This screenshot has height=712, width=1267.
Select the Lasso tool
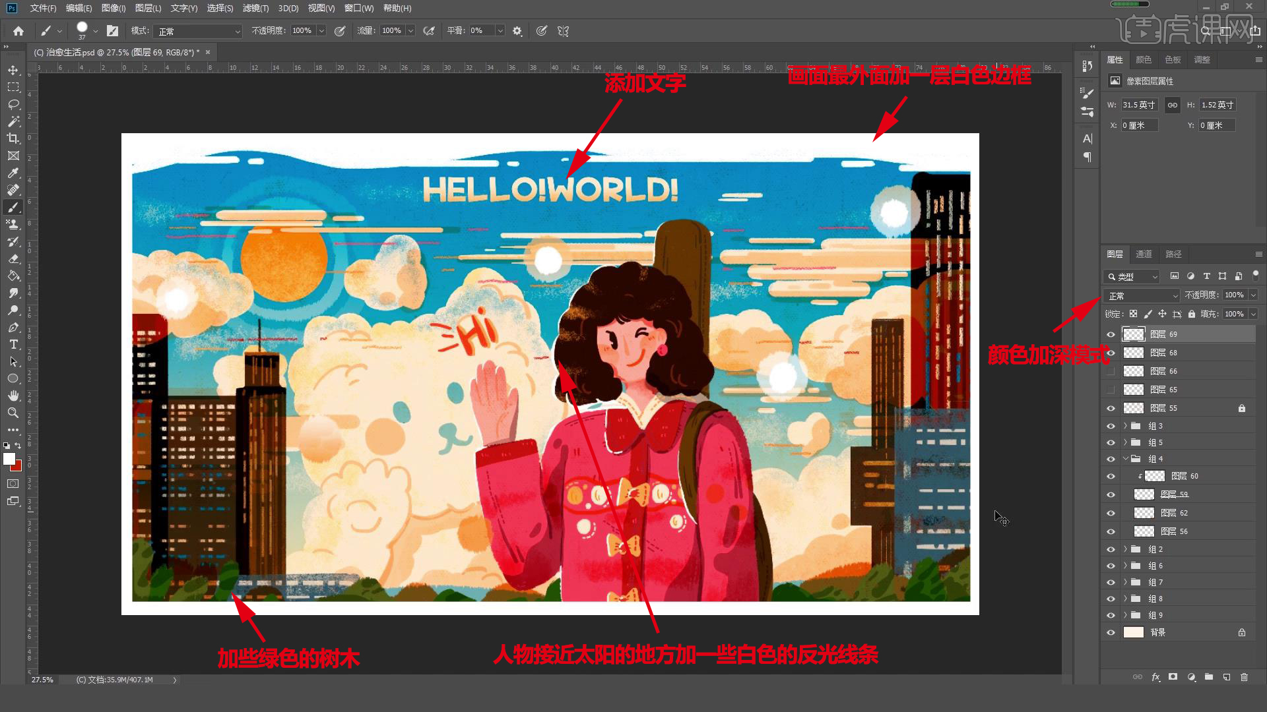click(13, 104)
